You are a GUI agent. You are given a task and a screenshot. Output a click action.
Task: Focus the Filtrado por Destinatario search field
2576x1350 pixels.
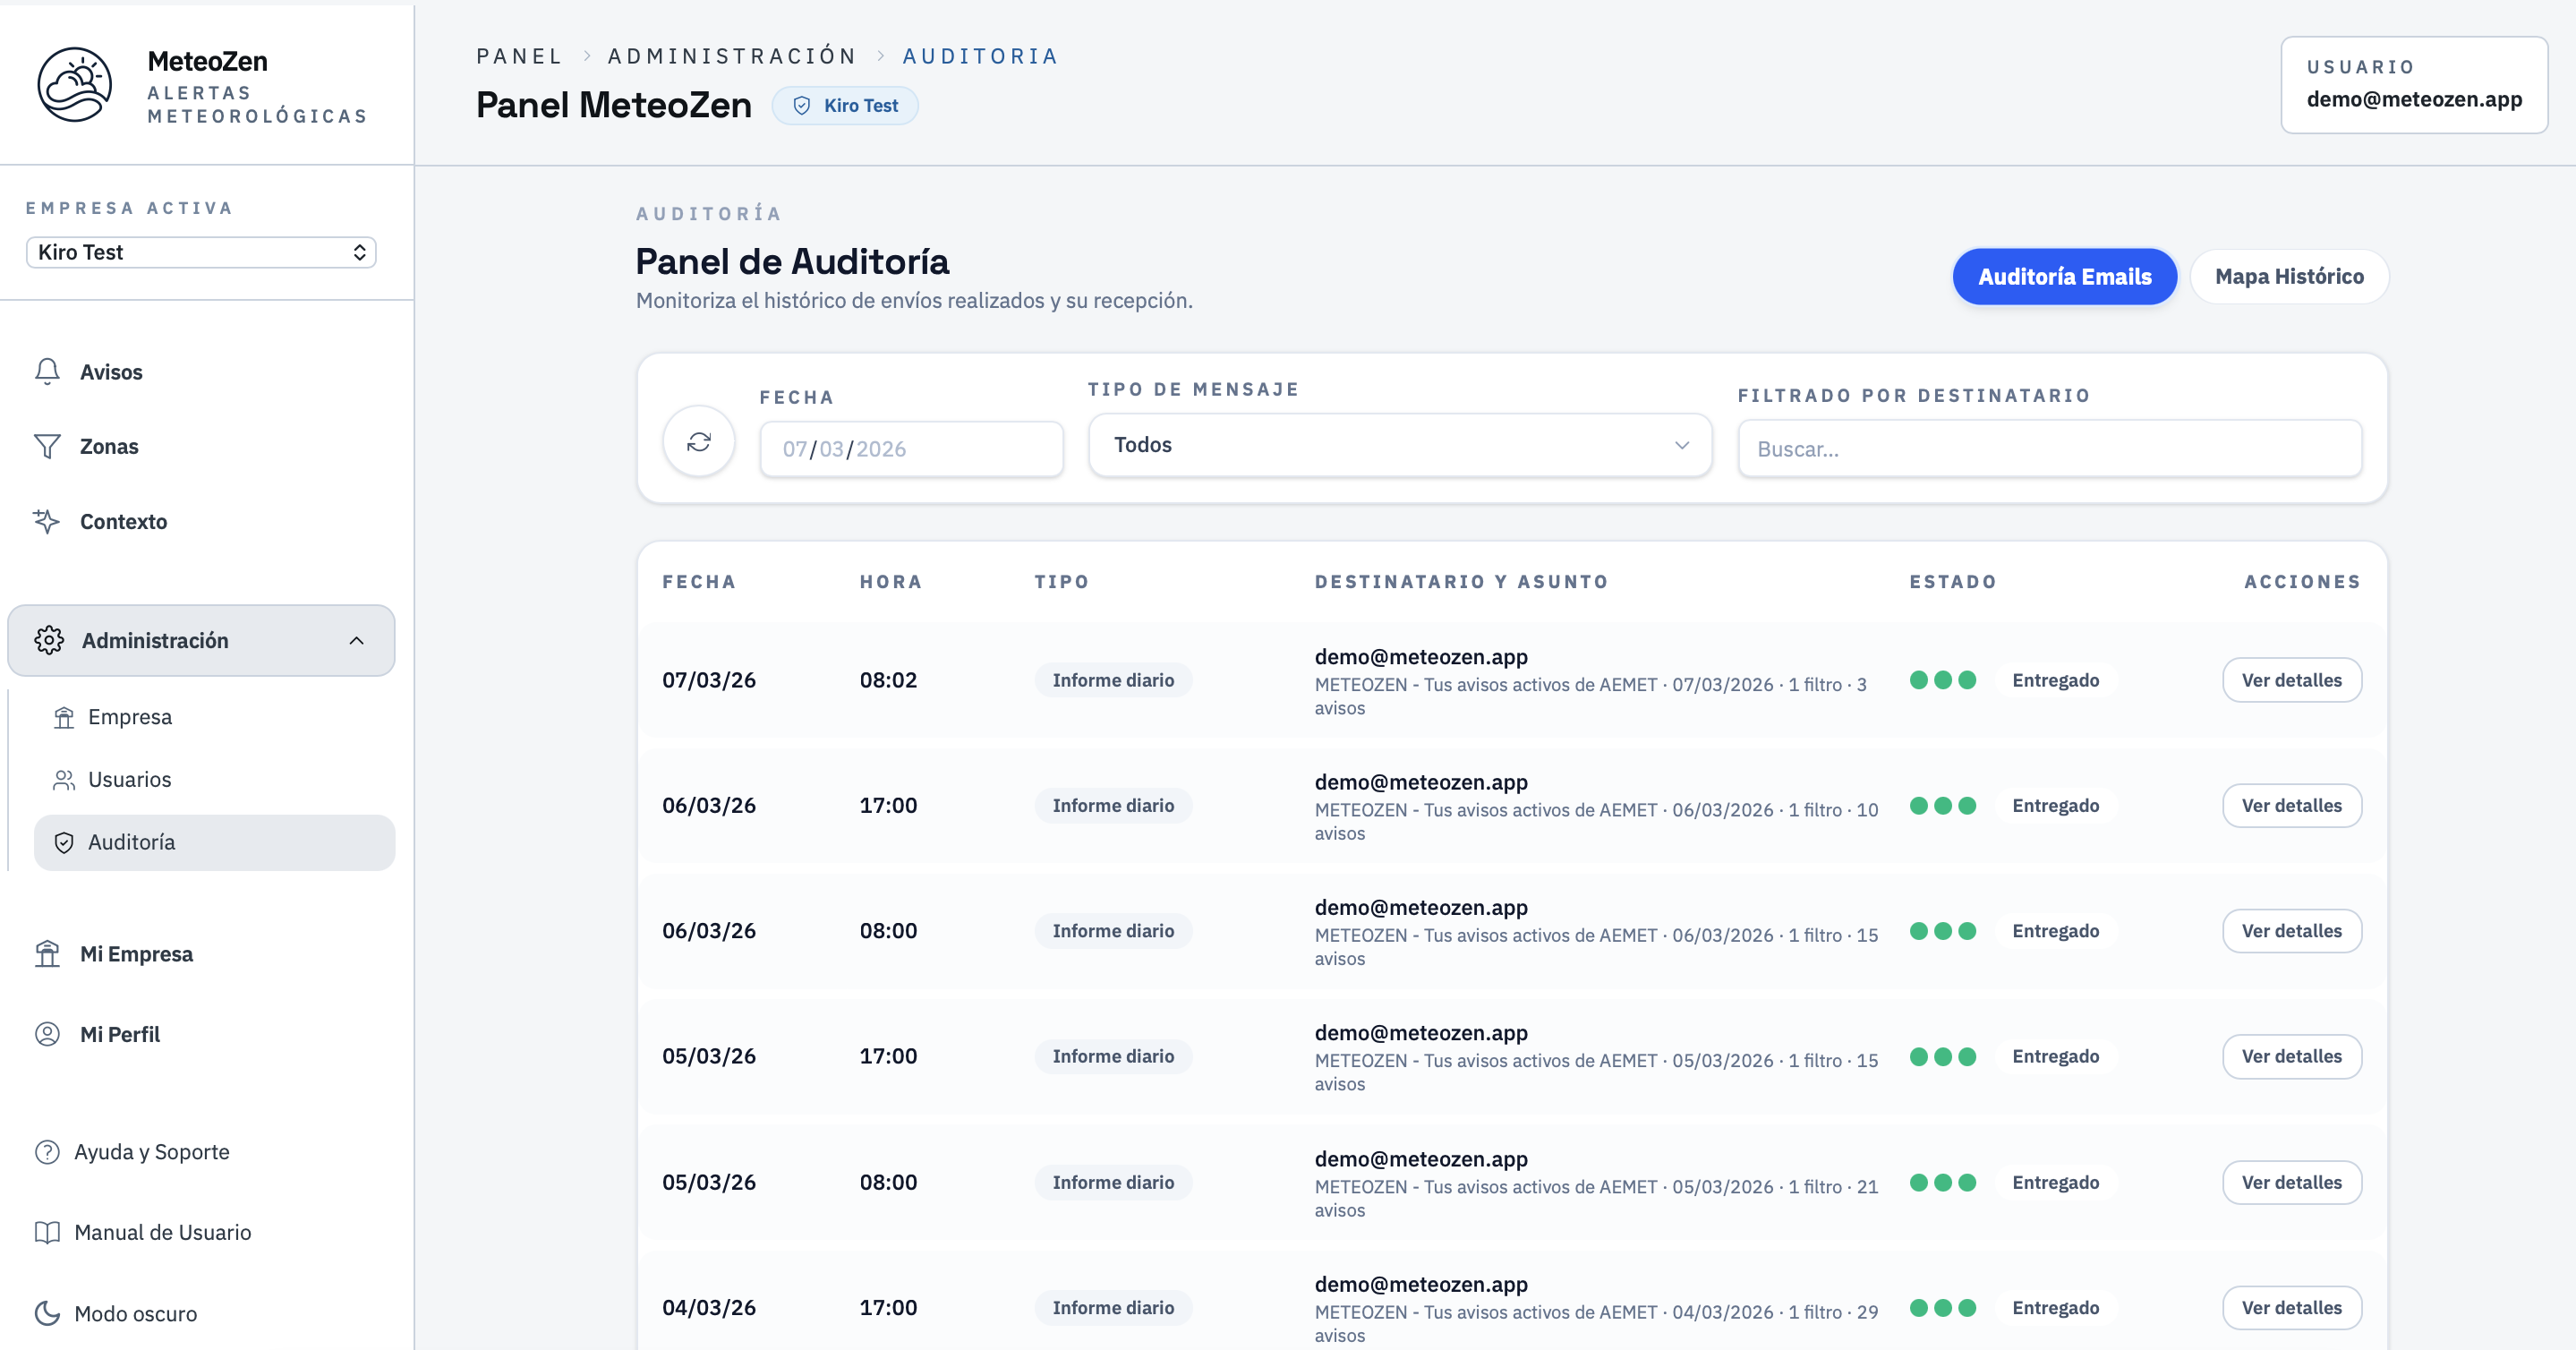pos(2049,449)
